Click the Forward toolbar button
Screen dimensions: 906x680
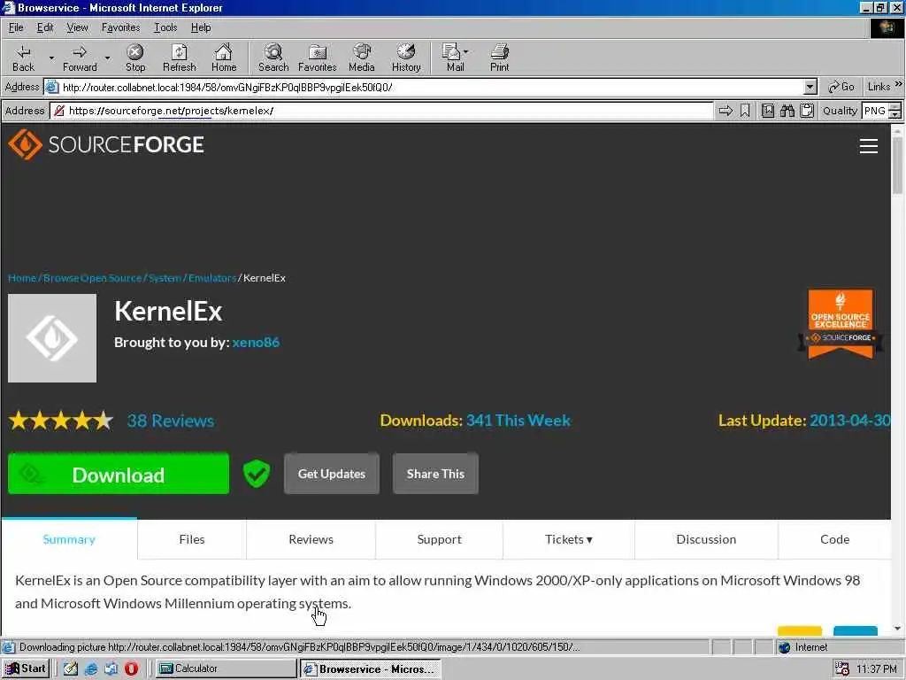pyautogui.click(x=80, y=58)
